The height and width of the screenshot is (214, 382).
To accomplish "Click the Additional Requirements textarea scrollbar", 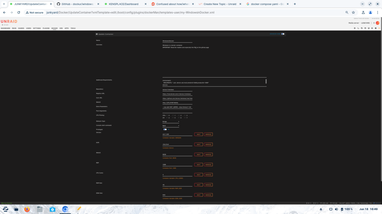I will 266,81.
